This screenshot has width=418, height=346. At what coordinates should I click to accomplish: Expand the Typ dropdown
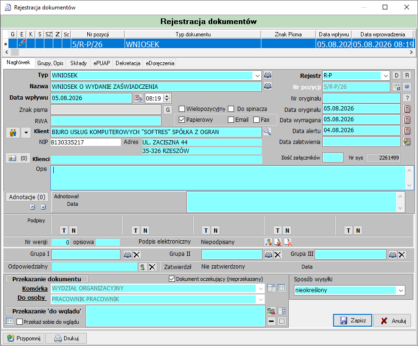click(257, 76)
